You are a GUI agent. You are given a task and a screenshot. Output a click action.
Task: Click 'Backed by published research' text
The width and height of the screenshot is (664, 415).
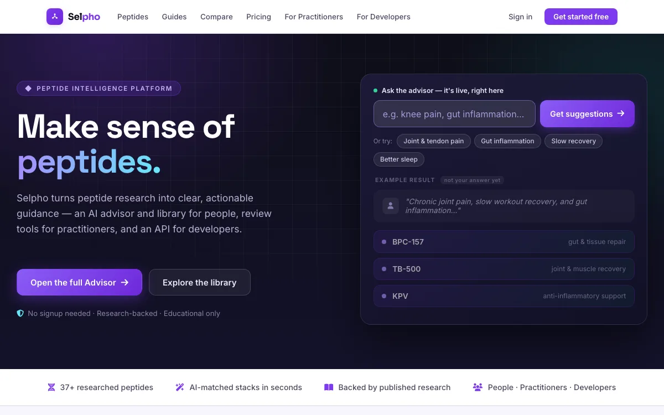pos(395,387)
